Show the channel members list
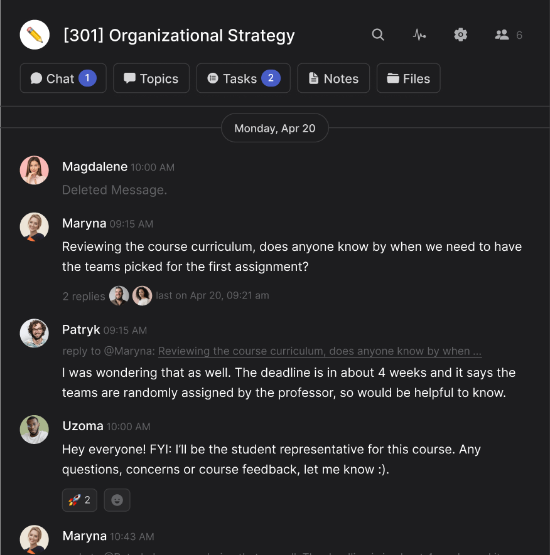This screenshot has height=555, width=550. (508, 35)
